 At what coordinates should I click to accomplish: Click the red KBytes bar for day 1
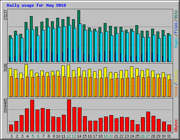click(11, 128)
